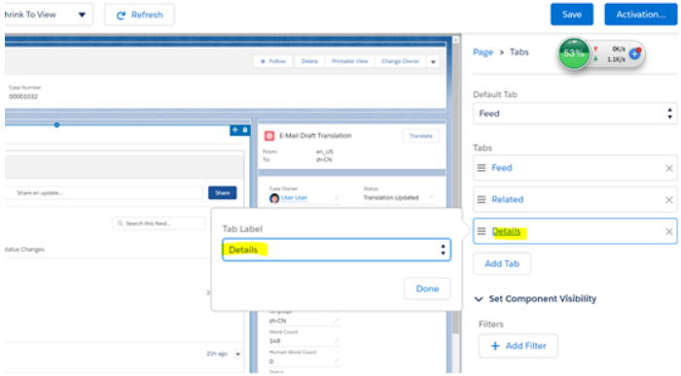This screenshot has width=681, height=376.
Task: Click the Share an update input field
Action: [x=104, y=193]
